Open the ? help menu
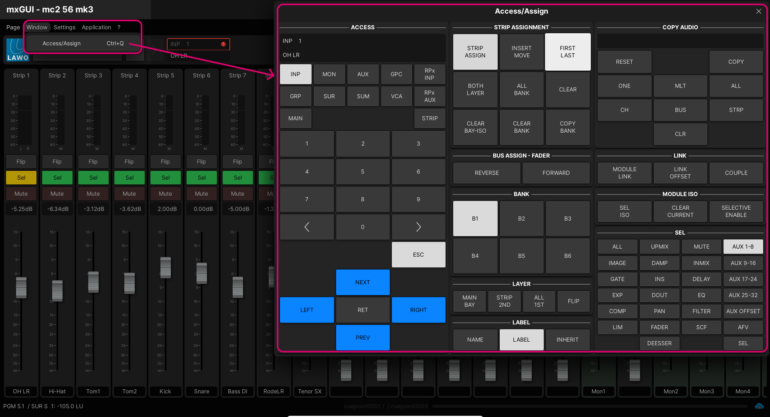Screen dimensions: 770x417 [119, 27]
